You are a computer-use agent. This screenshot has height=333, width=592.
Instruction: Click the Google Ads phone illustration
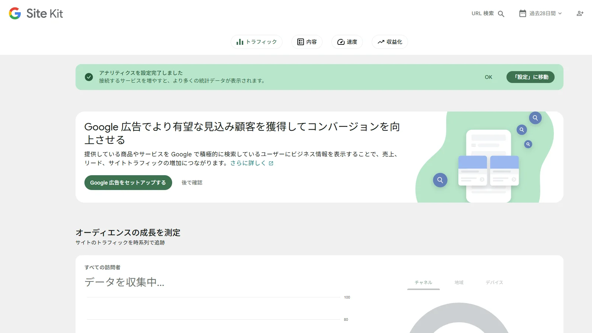pyautogui.click(x=488, y=166)
